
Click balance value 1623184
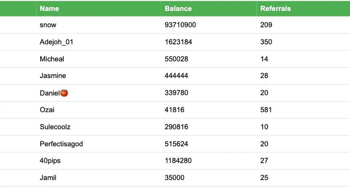[x=179, y=42]
